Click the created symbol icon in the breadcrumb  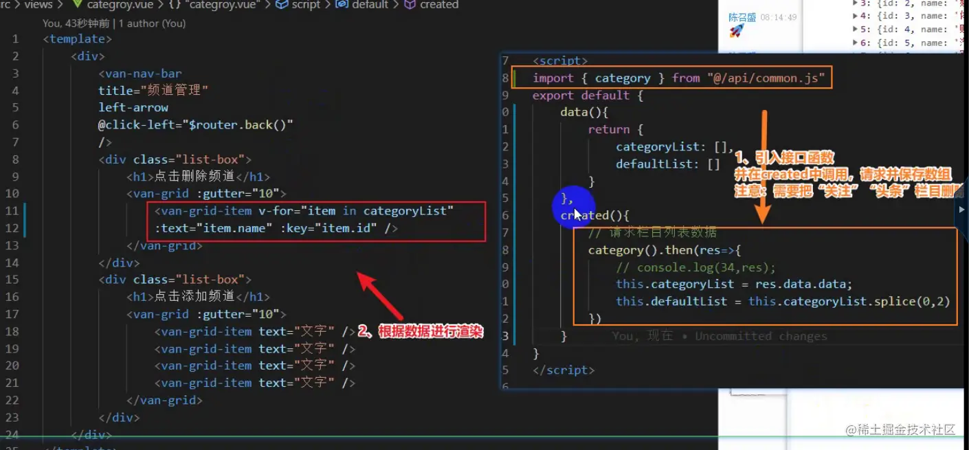[410, 4]
